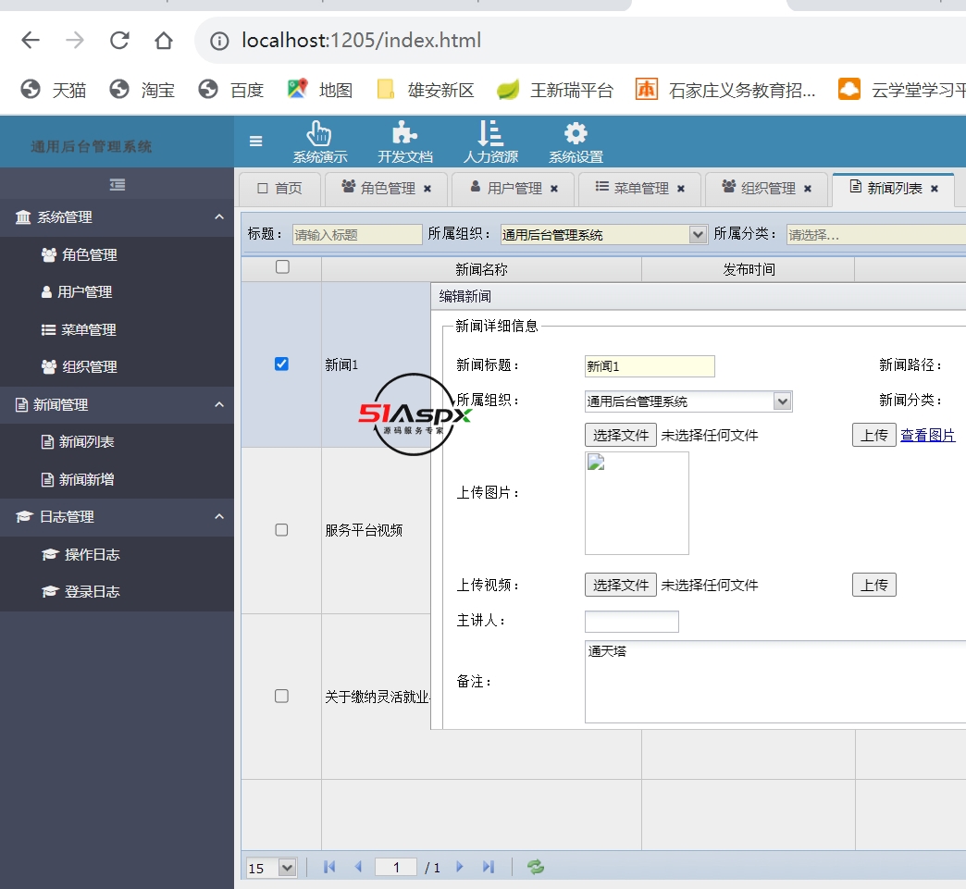Close the 用户管理 tab
This screenshot has width=966, height=889.
point(554,189)
